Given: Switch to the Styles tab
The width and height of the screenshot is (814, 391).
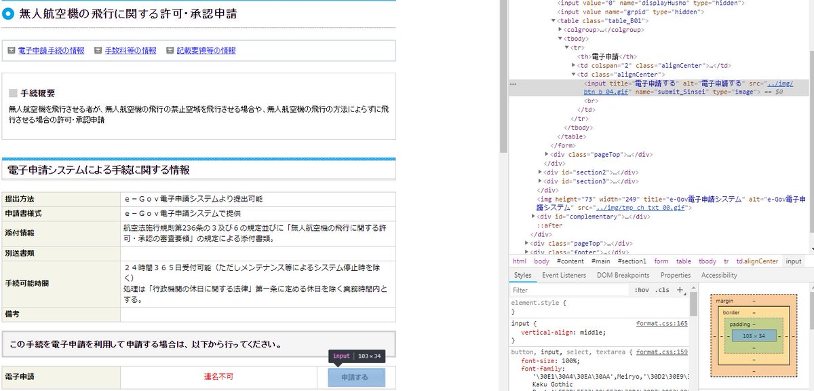Looking at the screenshot, I should tap(522, 276).
